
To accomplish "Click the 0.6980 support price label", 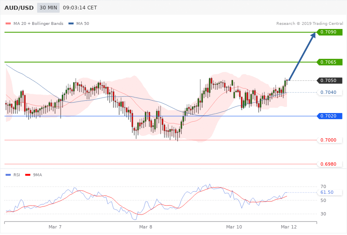I will [330, 164].
